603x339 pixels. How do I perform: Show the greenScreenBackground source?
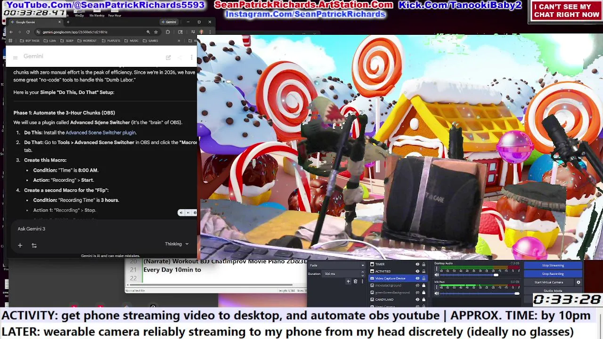pos(417,292)
